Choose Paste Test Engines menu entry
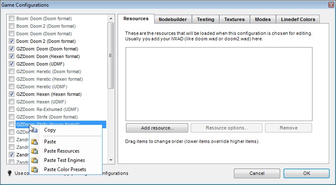The width and height of the screenshot is (336, 185). [x=66, y=160]
